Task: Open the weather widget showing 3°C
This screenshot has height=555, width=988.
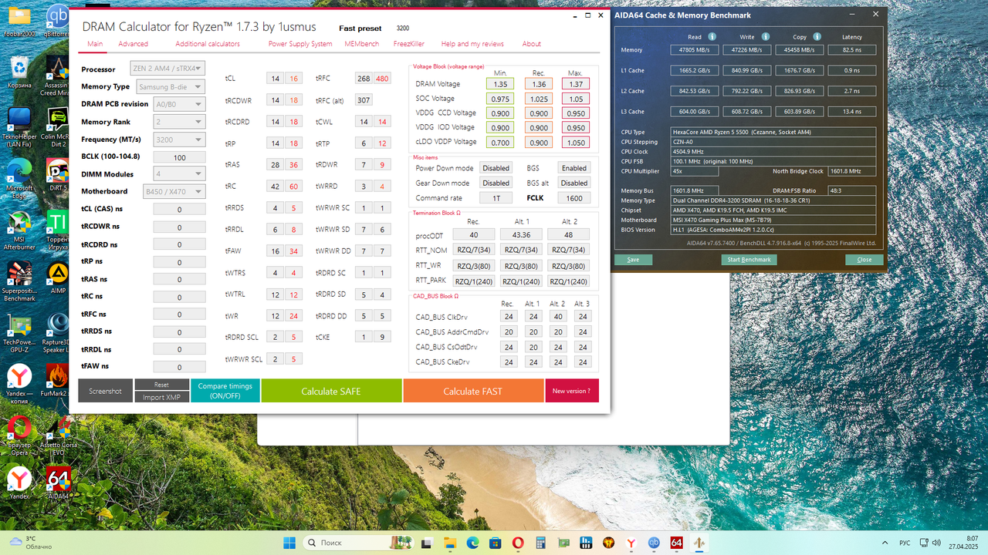Action: point(29,543)
